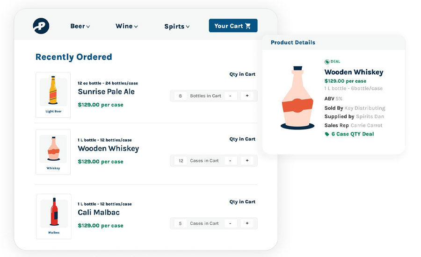This screenshot has height=257, width=421.
Task: Select the Malbec wine bottle thumbnail
Action: [x=54, y=216]
